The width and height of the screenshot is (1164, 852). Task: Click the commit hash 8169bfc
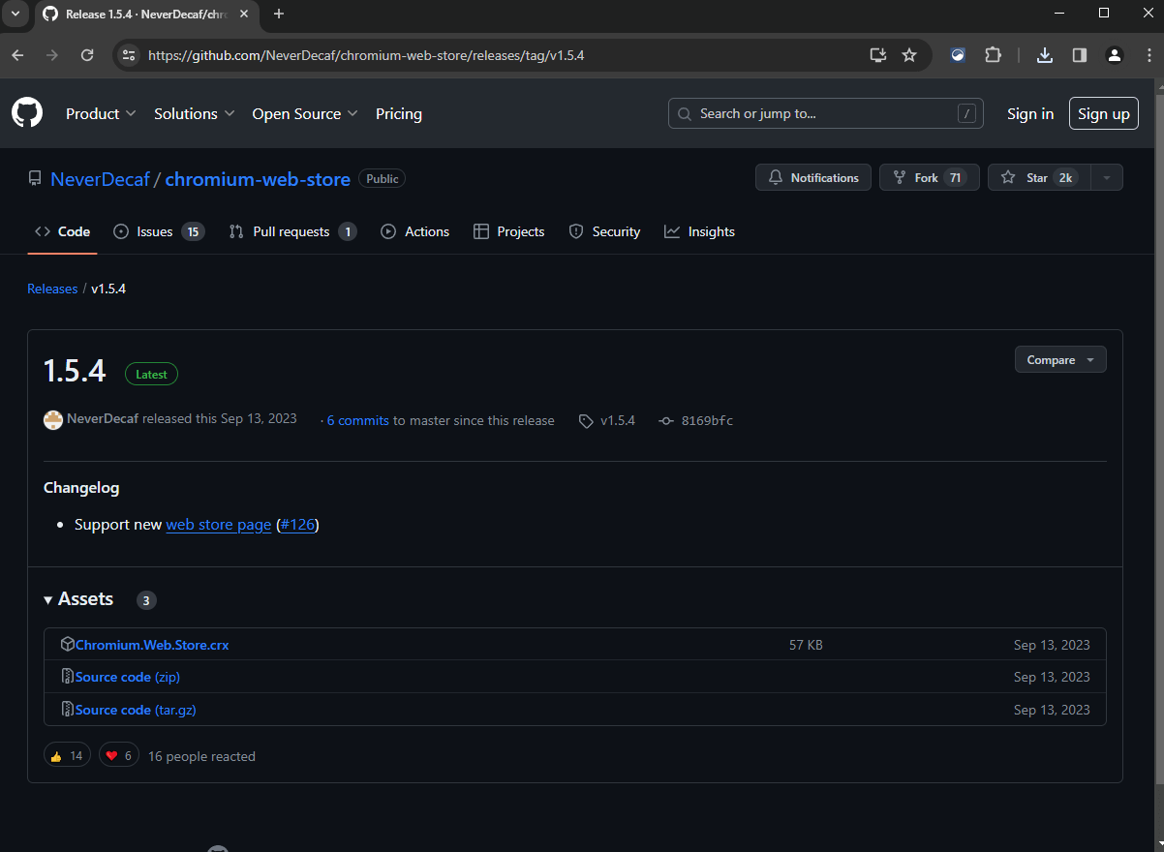click(x=707, y=421)
